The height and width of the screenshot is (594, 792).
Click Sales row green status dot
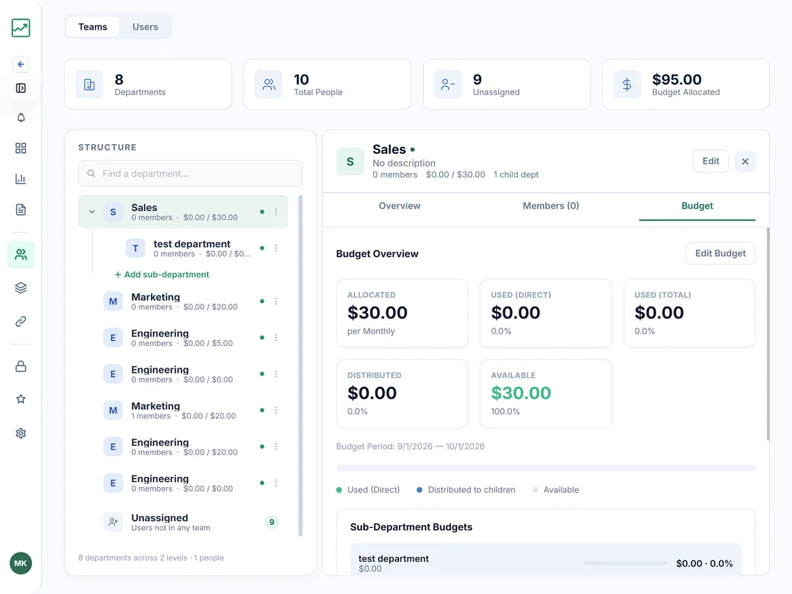tap(262, 212)
